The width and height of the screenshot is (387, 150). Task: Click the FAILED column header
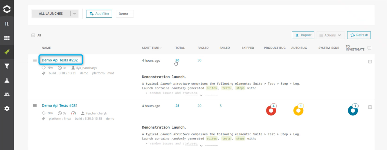coord(225,48)
